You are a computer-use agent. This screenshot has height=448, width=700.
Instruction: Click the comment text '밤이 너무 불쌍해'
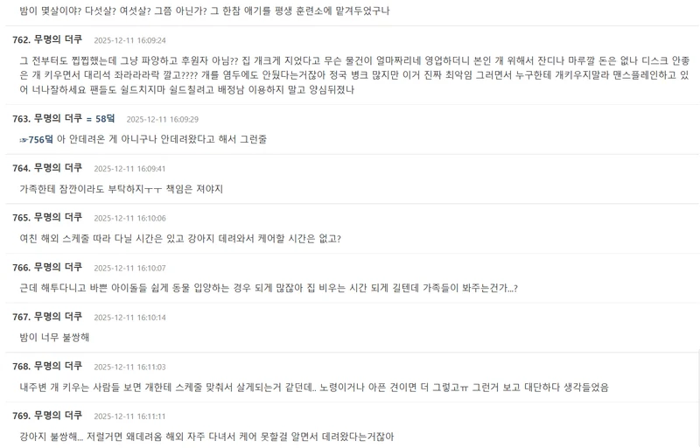tap(54, 337)
